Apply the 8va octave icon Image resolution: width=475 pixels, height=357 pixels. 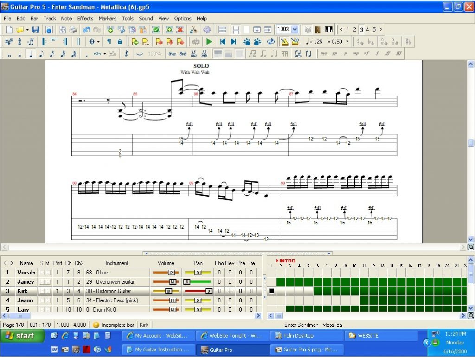(x=173, y=54)
